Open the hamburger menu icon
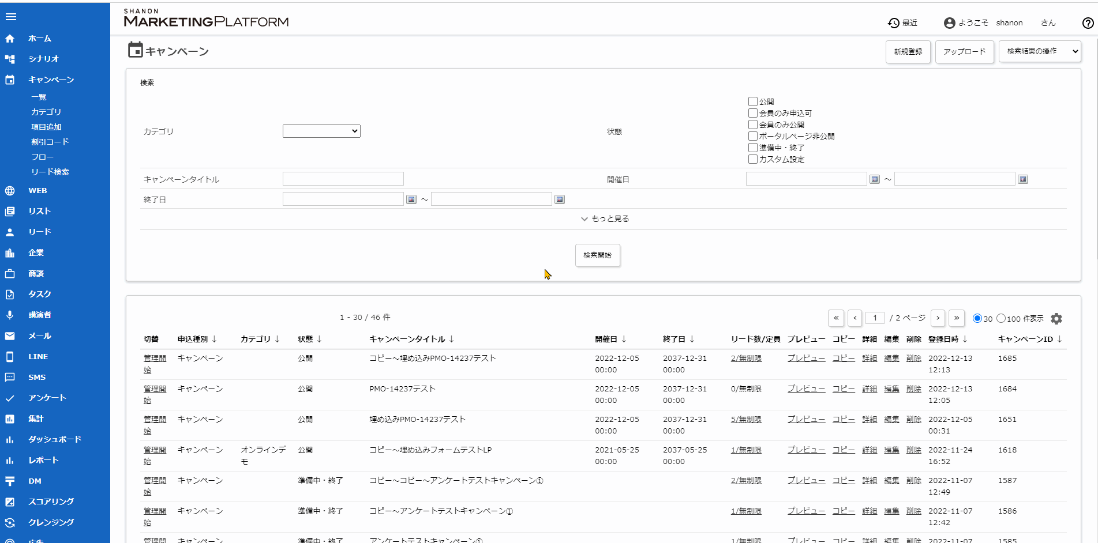Image resolution: width=1098 pixels, height=543 pixels. coord(10,17)
